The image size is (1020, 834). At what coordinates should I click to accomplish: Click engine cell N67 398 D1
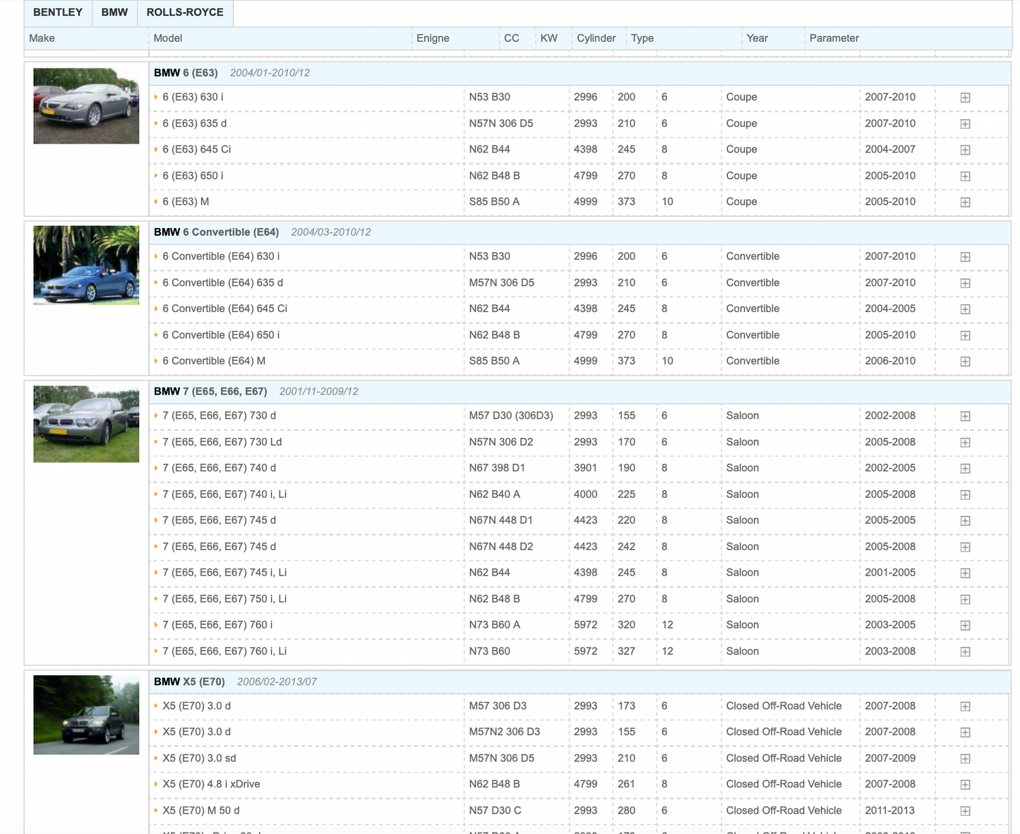coord(497,467)
